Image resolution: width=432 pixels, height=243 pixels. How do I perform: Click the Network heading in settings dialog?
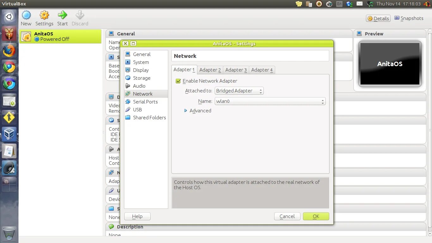185,56
